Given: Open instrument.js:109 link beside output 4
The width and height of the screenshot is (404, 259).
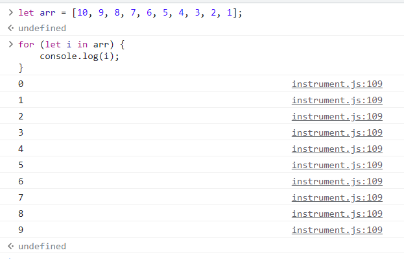Looking at the screenshot, I should [337, 149].
